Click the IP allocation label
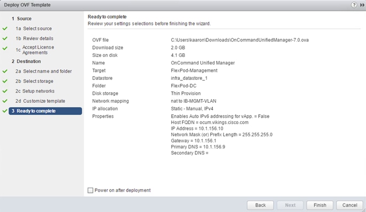366x212 pixels. (x=105, y=109)
